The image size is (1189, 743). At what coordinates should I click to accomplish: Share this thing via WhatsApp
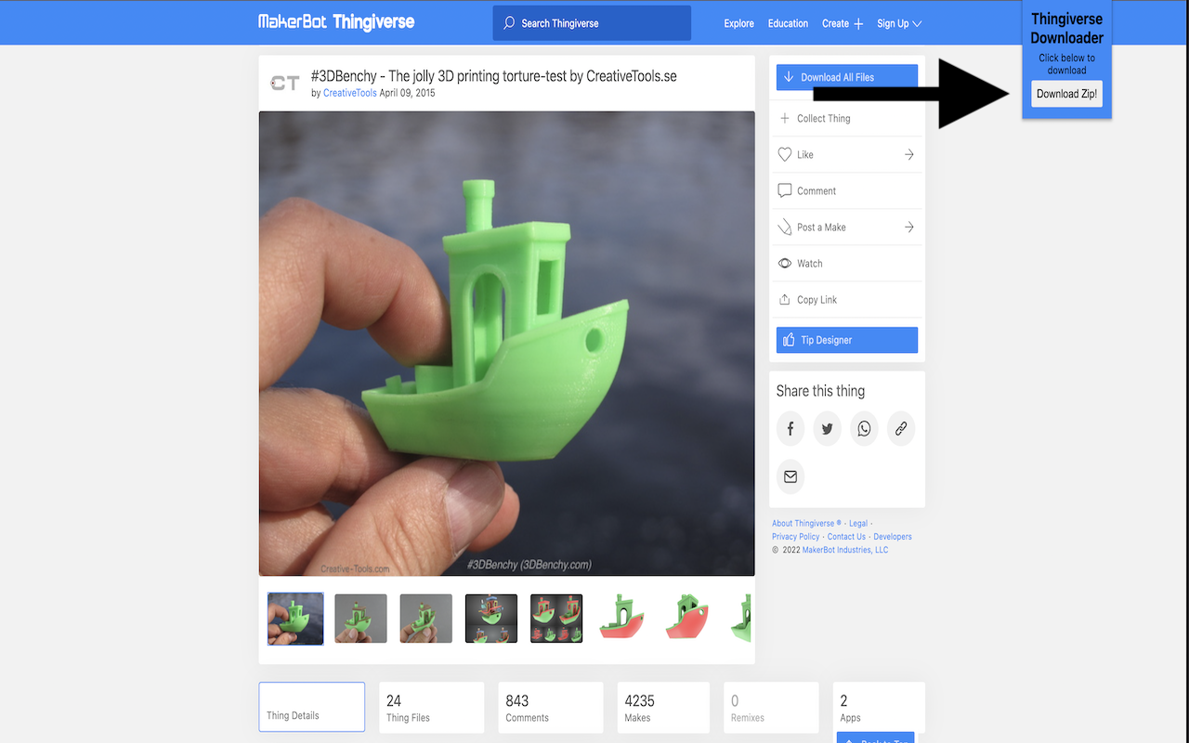coord(864,428)
